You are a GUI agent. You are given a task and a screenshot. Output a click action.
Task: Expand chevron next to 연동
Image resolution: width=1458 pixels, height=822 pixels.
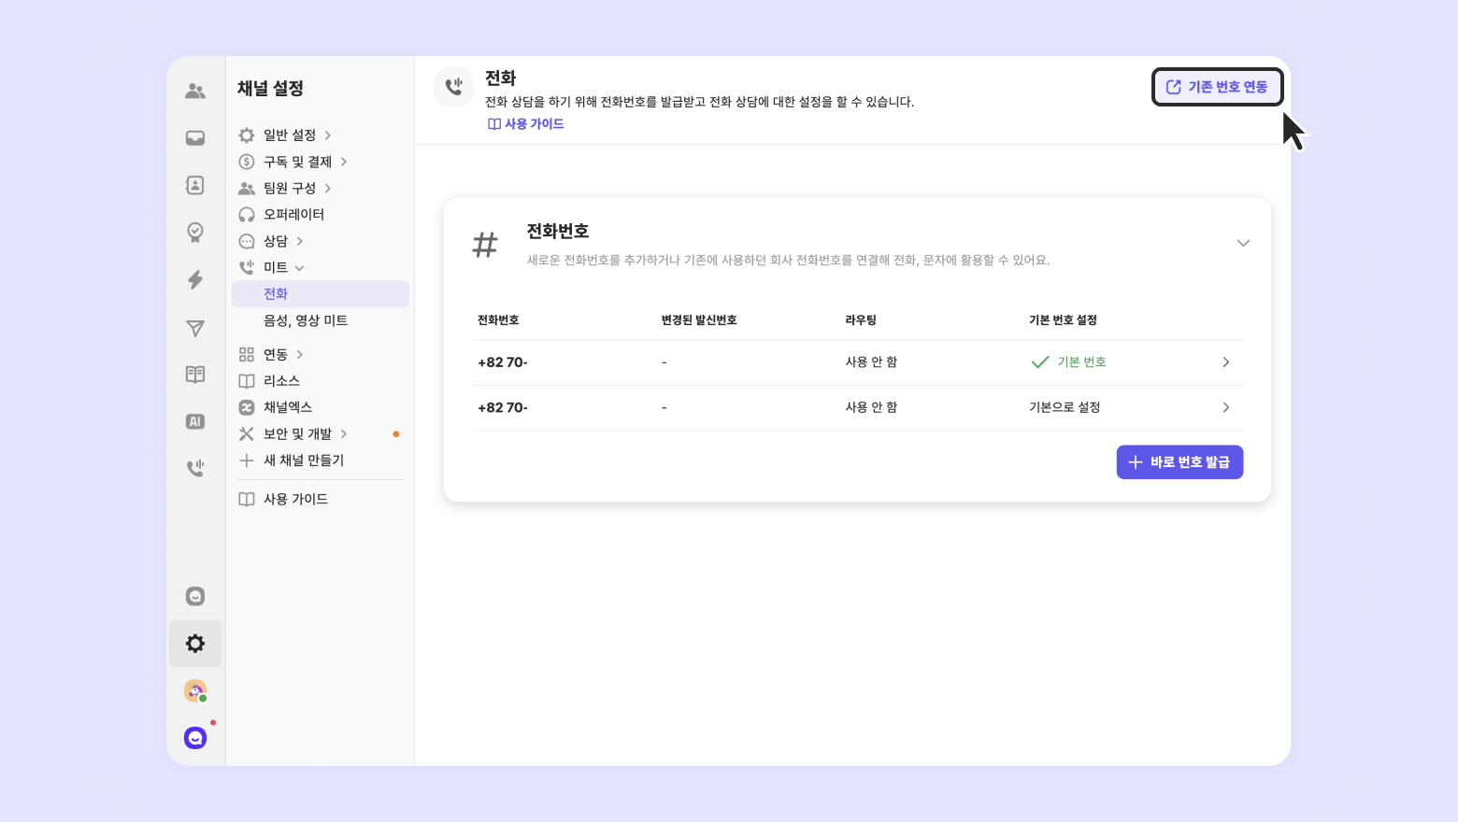pyautogui.click(x=300, y=354)
